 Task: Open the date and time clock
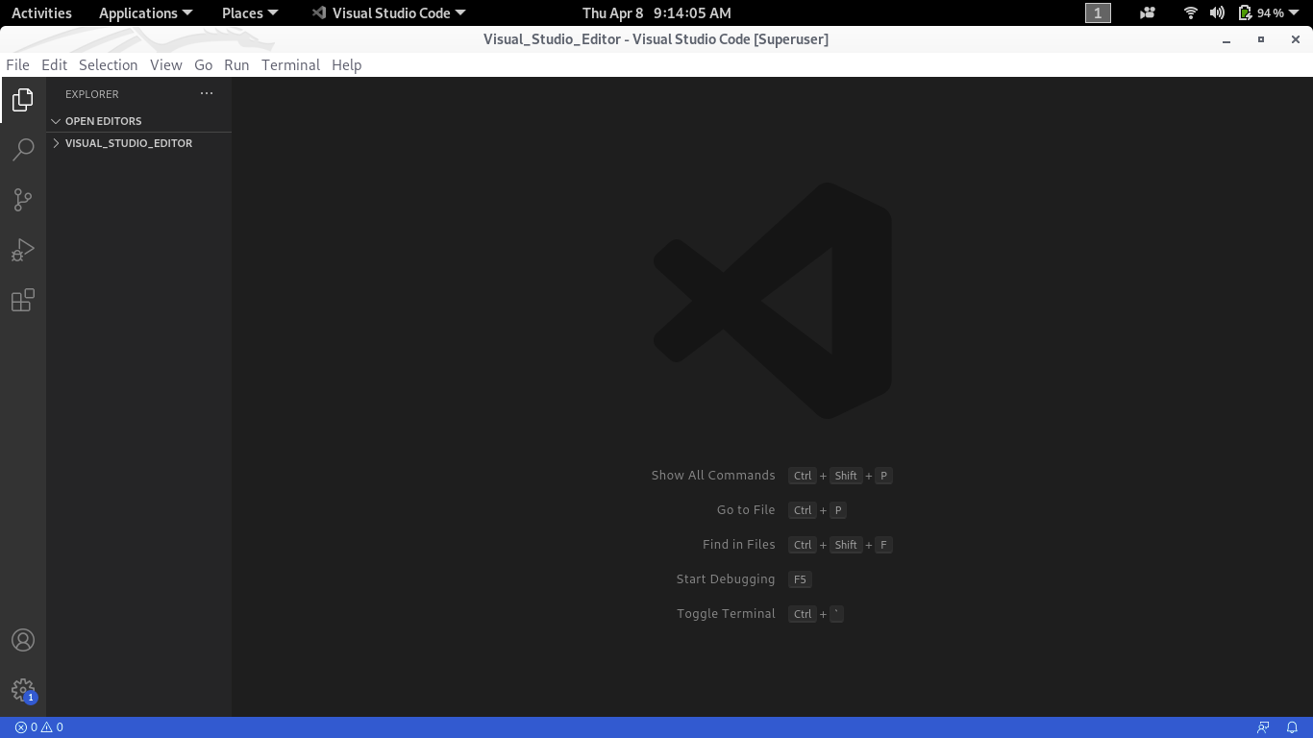[x=656, y=12]
